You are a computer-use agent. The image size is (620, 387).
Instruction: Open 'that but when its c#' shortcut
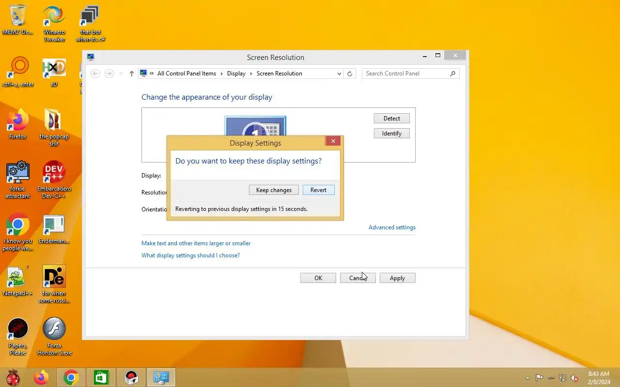90,24
